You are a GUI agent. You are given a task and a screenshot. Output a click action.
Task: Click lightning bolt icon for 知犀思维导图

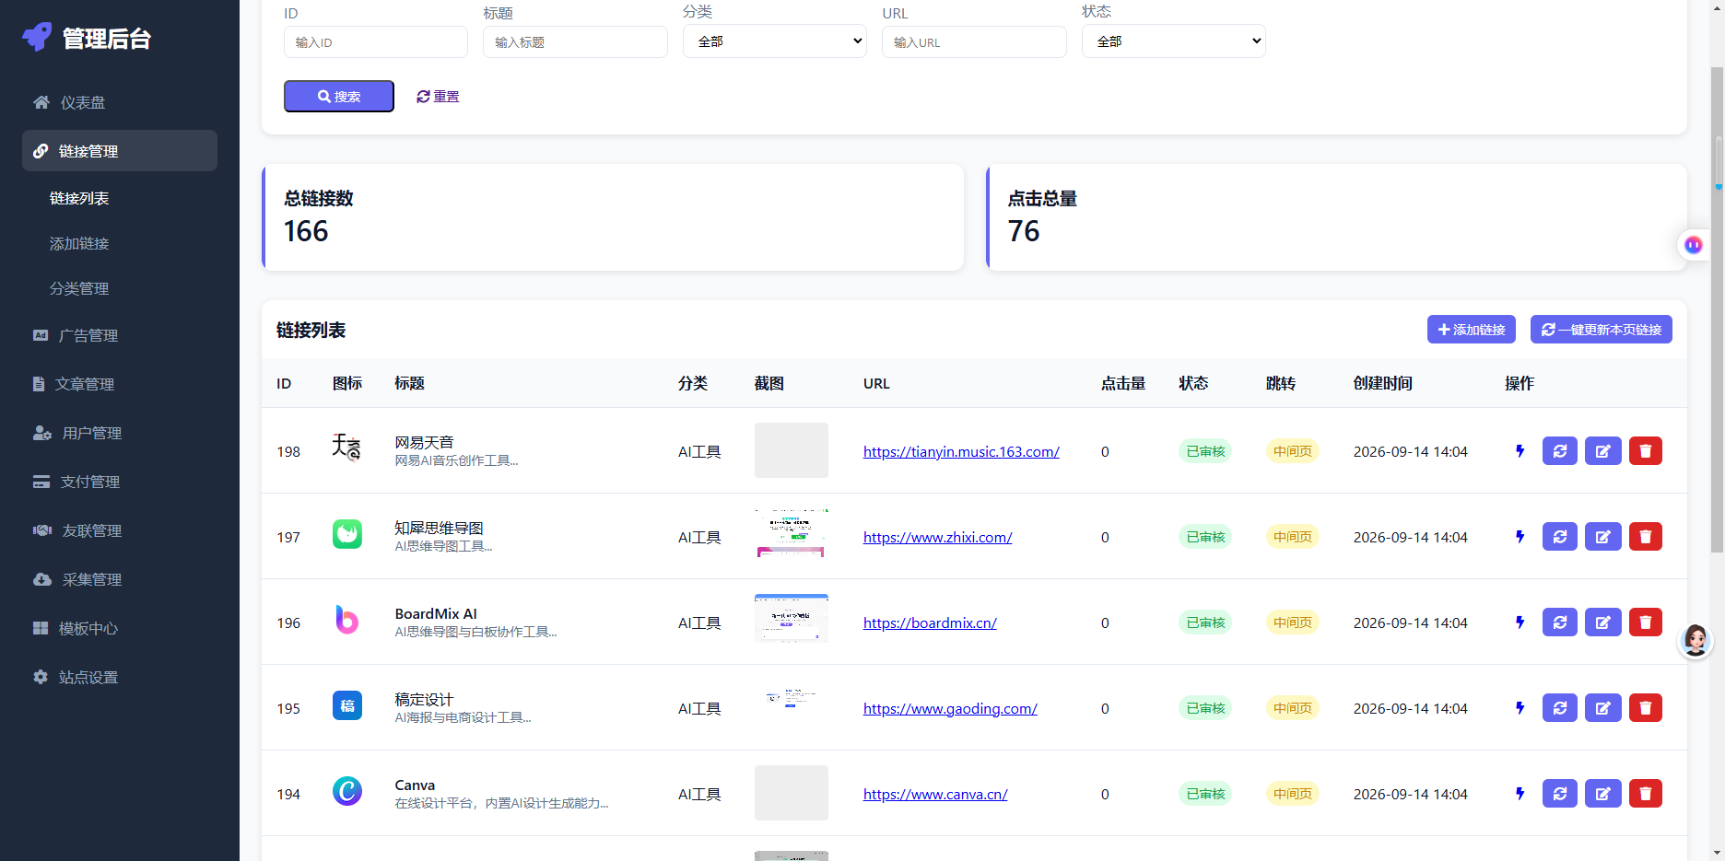(1520, 537)
